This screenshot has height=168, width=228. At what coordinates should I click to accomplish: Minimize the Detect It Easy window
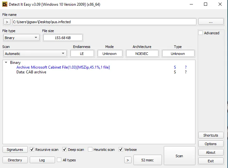pos(191,4)
